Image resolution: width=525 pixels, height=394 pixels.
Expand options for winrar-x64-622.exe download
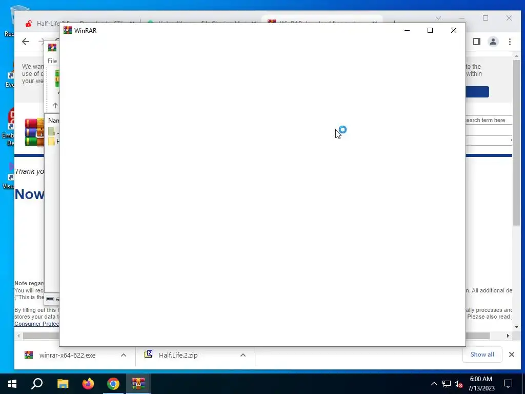[124, 355]
